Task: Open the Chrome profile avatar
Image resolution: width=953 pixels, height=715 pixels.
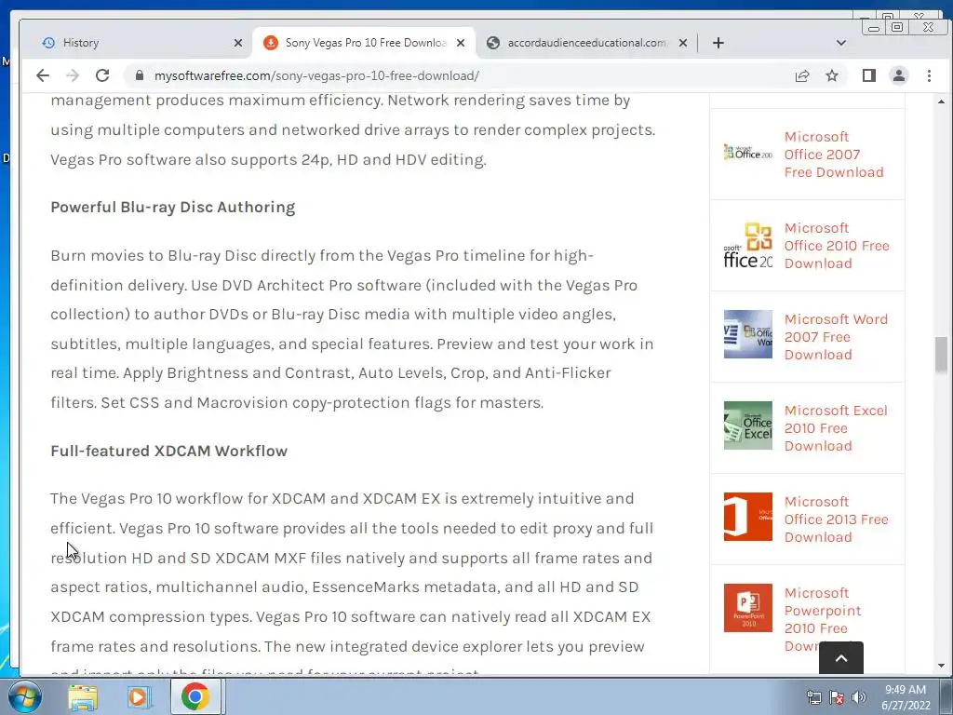Action: pos(899,75)
